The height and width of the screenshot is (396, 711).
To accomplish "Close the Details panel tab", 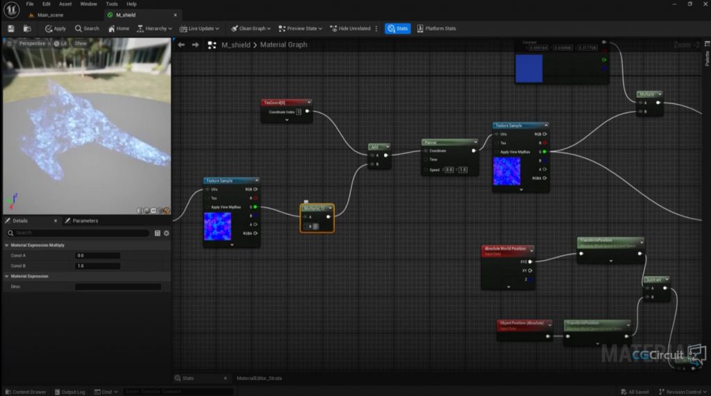I will tap(56, 221).
